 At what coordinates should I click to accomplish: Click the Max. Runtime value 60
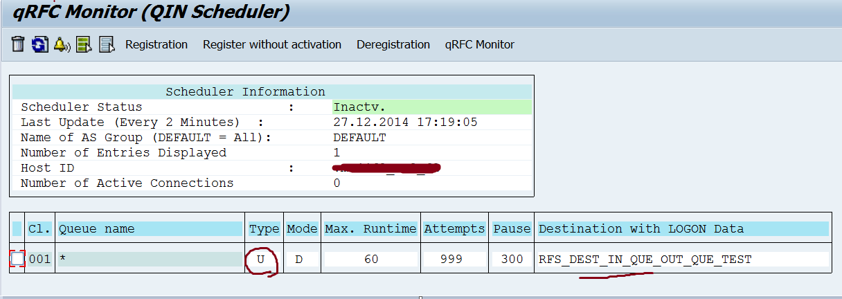click(370, 260)
